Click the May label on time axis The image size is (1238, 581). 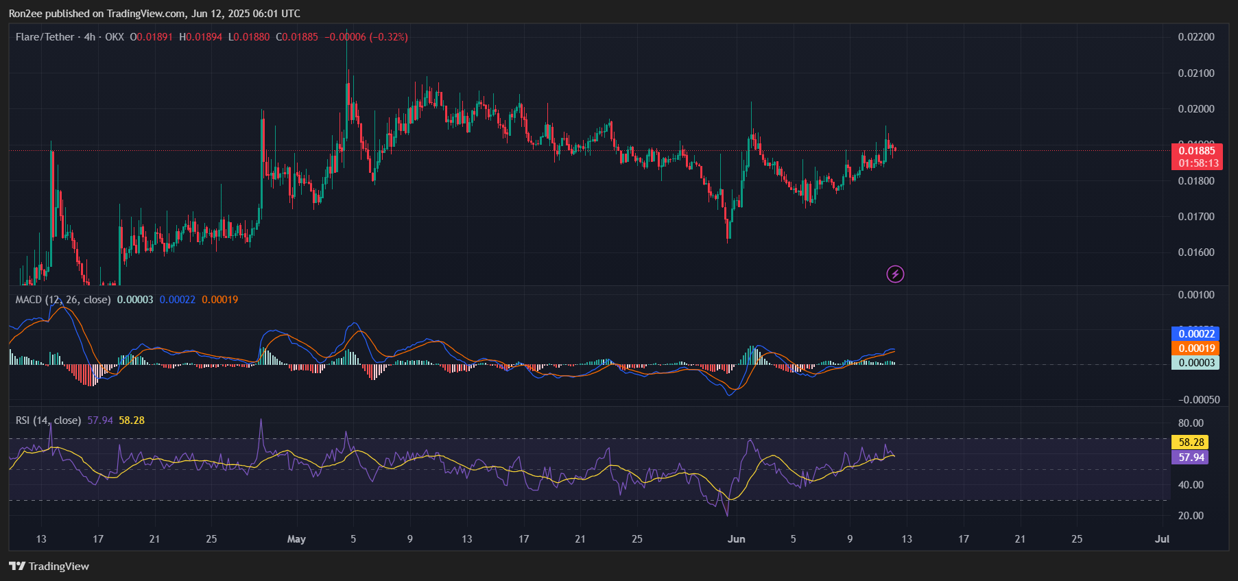pos(296,539)
